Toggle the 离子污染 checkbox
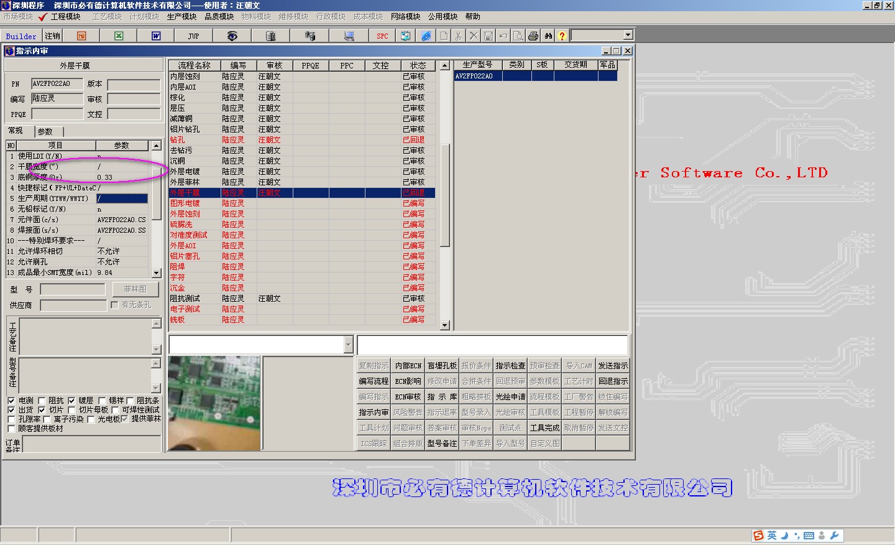The width and height of the screenshot is (895, 545). 47,419
